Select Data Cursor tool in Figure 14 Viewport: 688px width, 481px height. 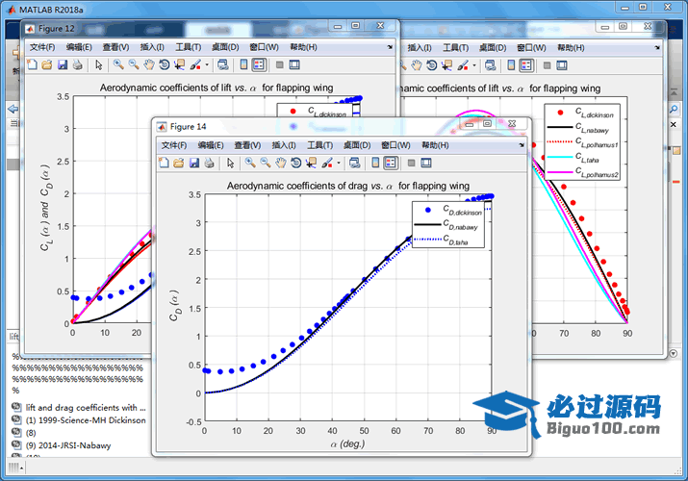(x=311, y=164)
